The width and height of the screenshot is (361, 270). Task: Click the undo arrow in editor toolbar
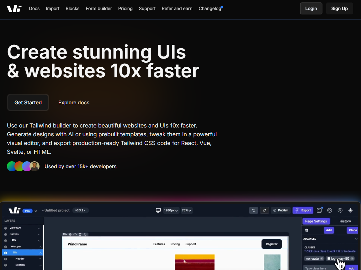253,210
